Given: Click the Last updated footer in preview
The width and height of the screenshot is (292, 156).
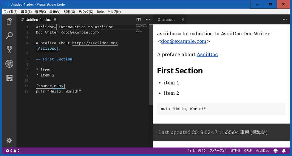Looking at the screenshot, I should [213, 132].
